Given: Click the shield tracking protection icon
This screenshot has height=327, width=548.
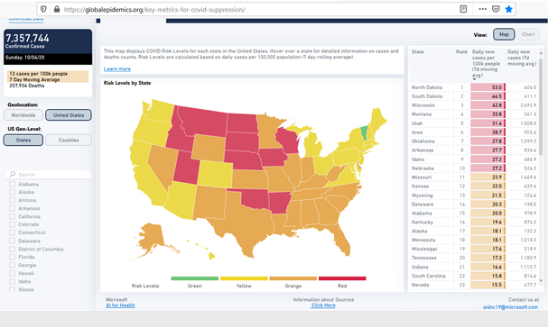Looking at the screenshot, I should point(43,9).
